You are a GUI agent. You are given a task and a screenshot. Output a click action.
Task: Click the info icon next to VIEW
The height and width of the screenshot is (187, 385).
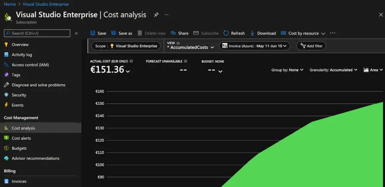pos(178,43)
